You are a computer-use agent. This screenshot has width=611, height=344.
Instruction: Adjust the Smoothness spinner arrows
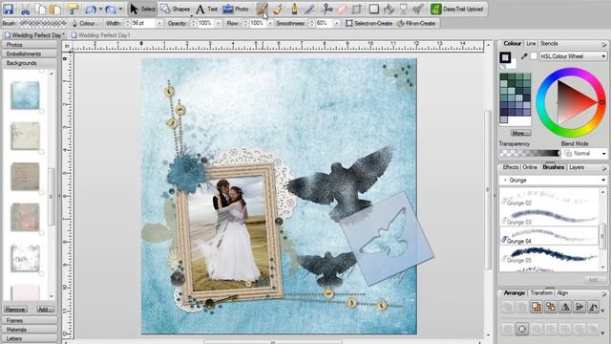(311, 23)
